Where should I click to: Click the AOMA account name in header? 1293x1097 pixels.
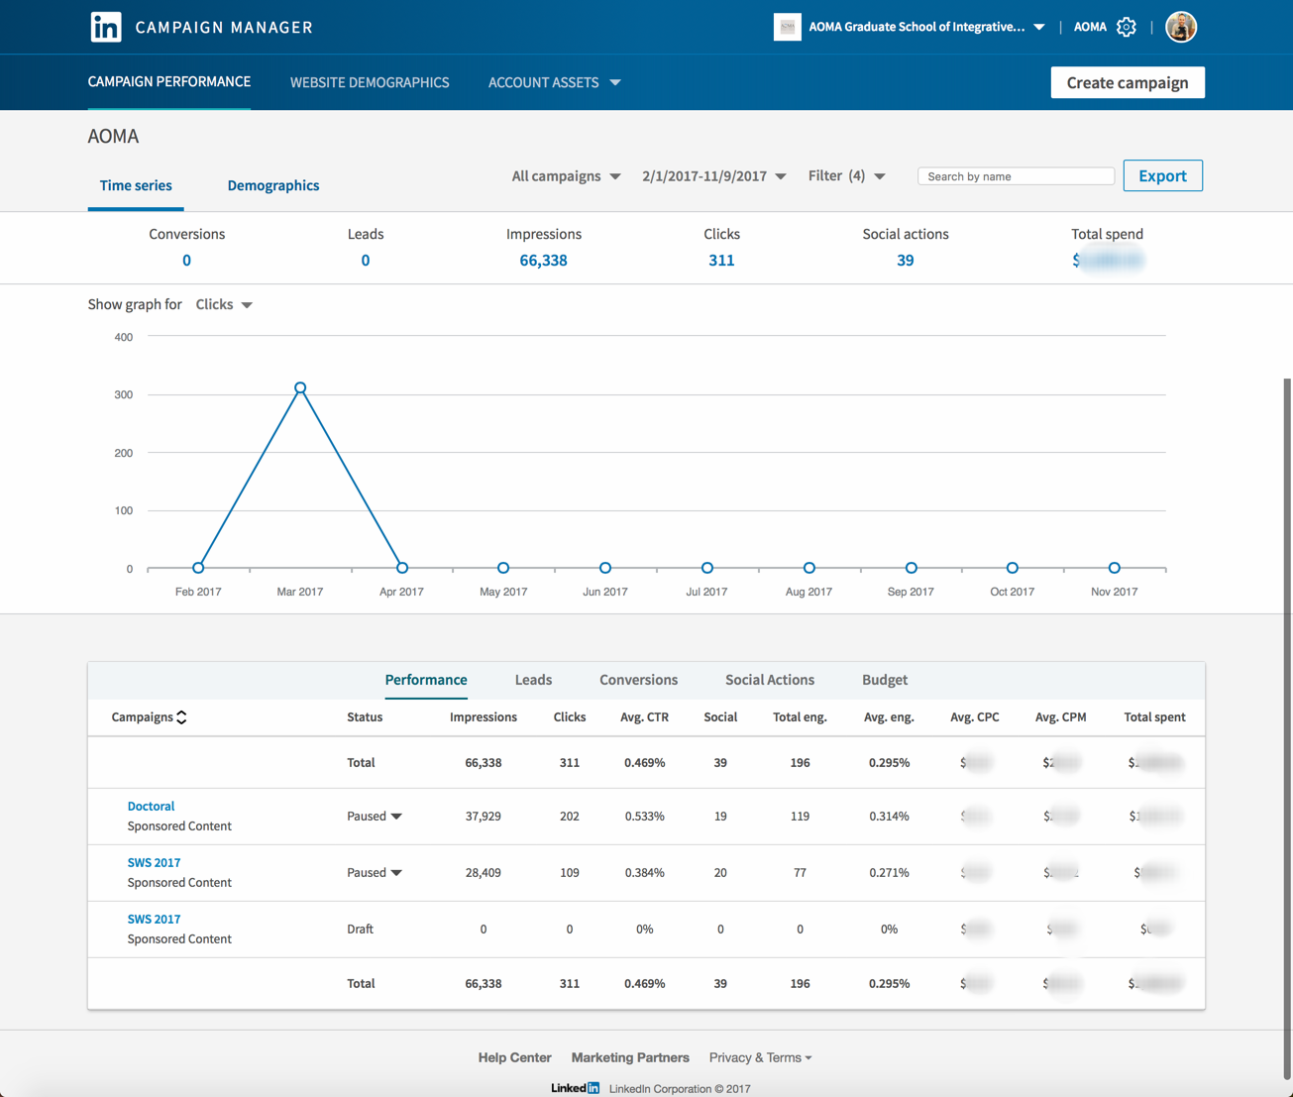[1090, 27]
